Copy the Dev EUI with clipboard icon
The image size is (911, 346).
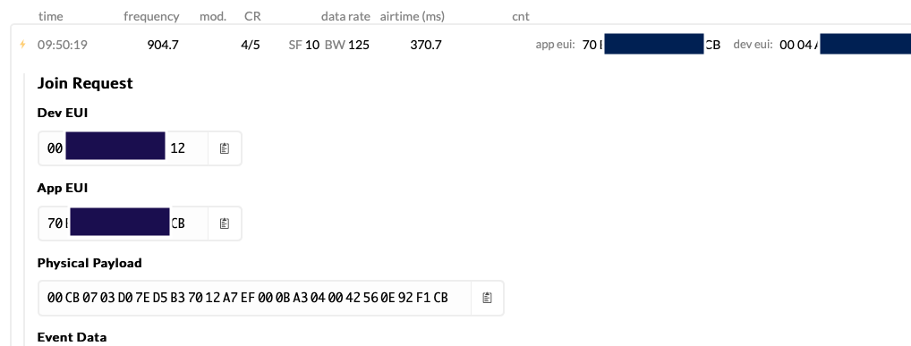click(x=225, y=148)
